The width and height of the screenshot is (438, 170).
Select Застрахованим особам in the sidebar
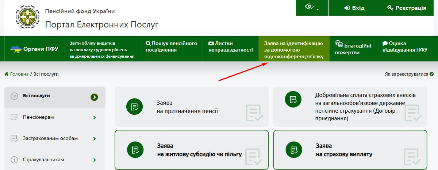point(55,139)
